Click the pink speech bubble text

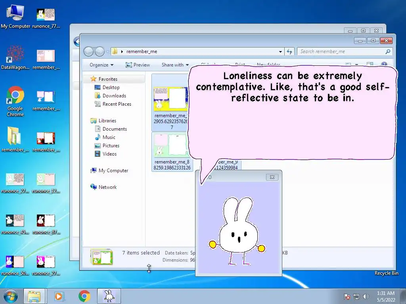pos(293,87)
